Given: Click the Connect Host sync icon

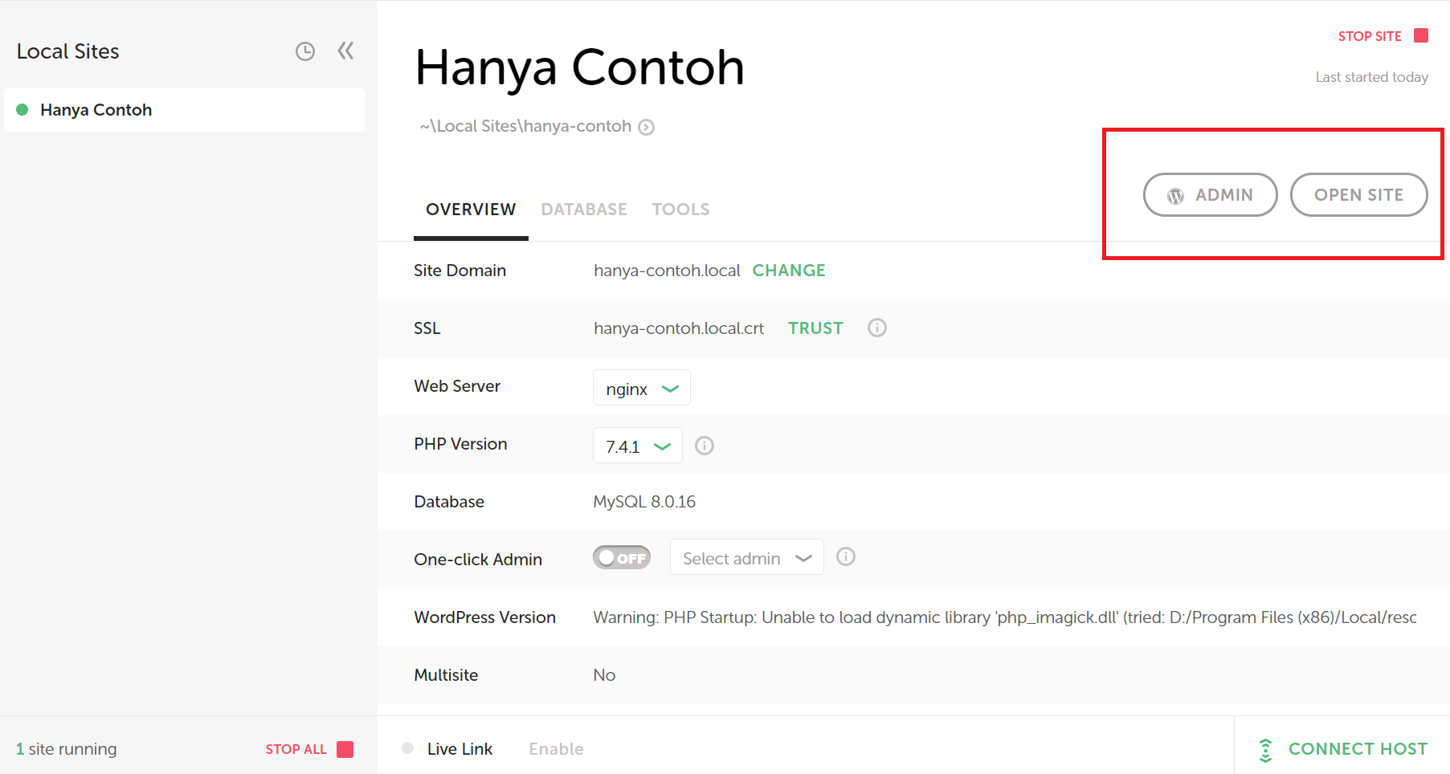Looking at the screenshot, I should pos(1267,748).
